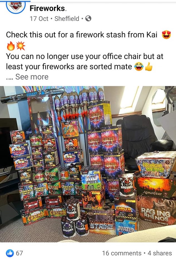Click the laughing-crying emoji after "mate"
176x259 pixels.
point(138,67)
